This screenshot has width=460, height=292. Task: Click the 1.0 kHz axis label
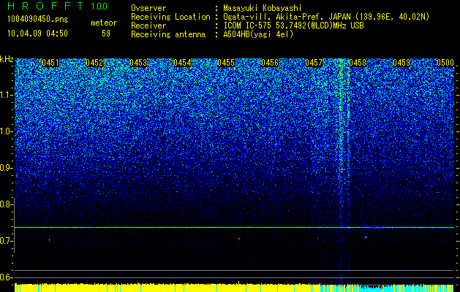point(6,131)
